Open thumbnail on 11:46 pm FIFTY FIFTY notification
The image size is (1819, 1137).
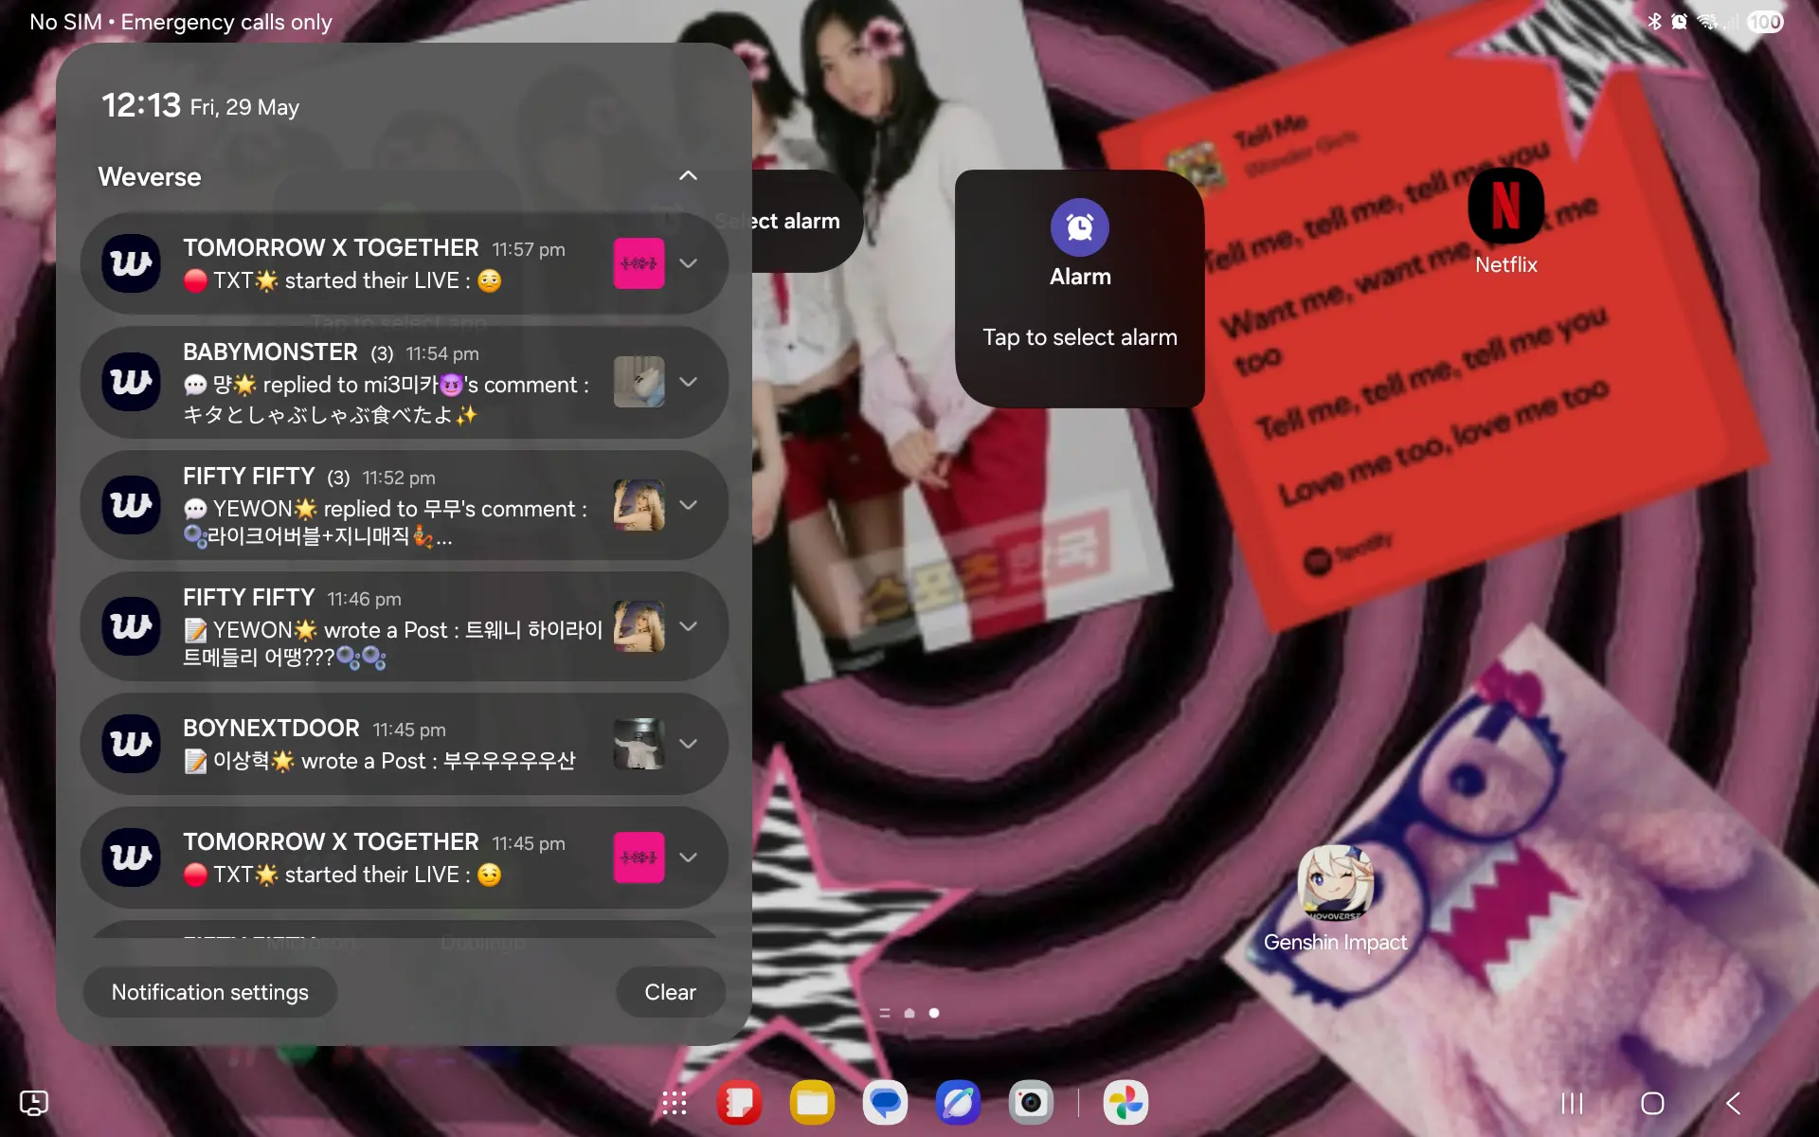click(x=639, y=626)
